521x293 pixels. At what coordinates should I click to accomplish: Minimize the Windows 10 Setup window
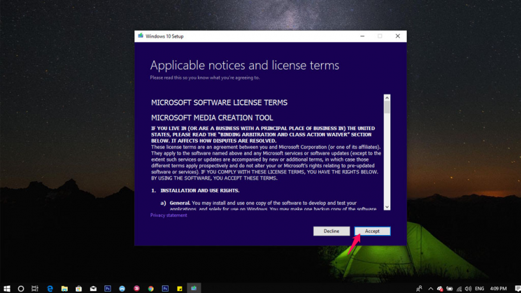point(362,36)
